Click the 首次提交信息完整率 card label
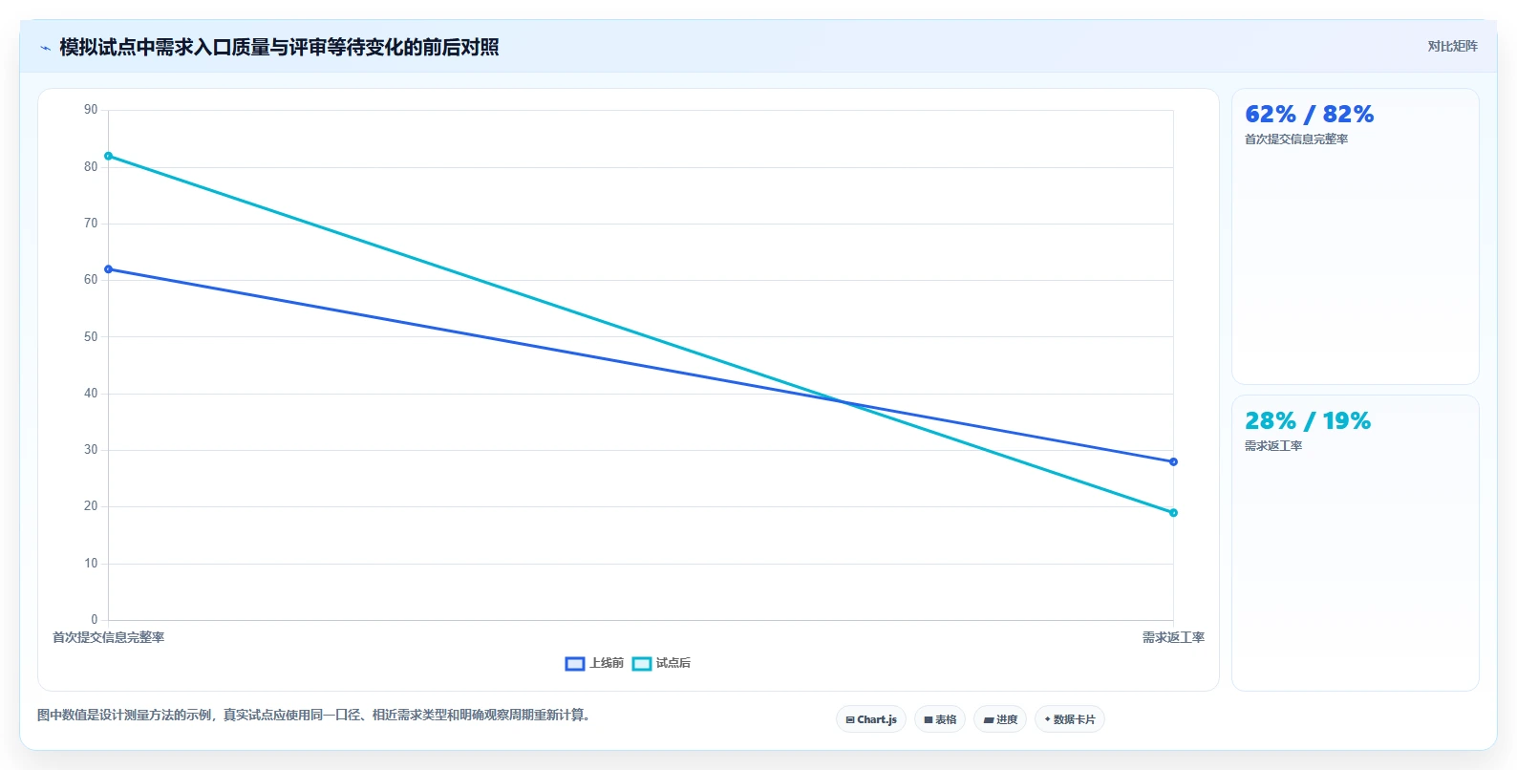The image size is (1517, 770). tap(1296, 139)
